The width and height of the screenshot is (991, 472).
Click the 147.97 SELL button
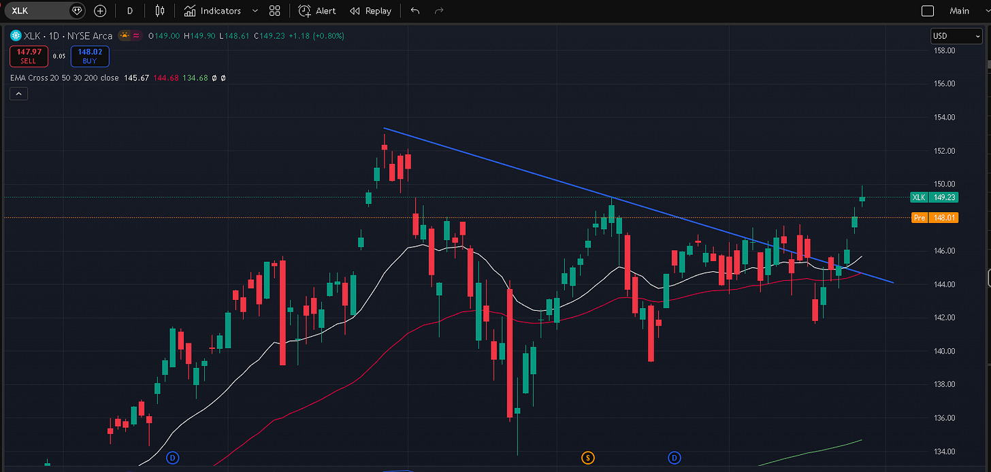point(29,56)
